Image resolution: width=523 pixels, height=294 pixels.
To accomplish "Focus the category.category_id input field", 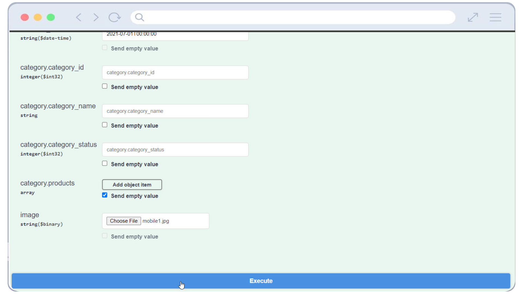I will [x=175, y=72].
